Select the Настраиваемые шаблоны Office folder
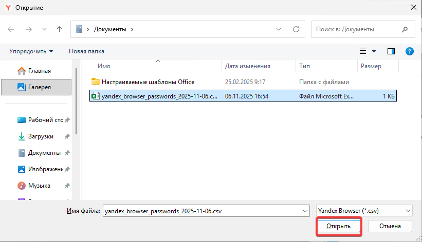Screen dimensions: 422x242 click(x=148, y=82)
